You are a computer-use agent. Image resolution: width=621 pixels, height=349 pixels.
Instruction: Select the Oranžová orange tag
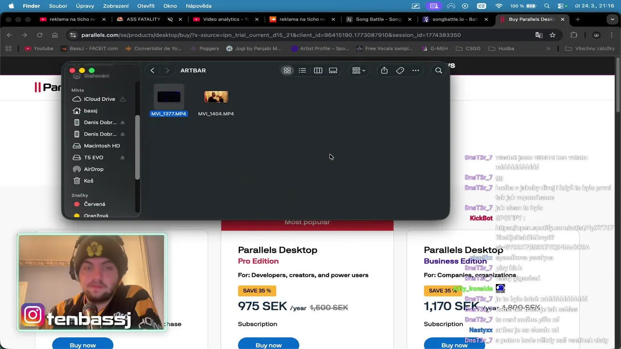pos(96,216)
